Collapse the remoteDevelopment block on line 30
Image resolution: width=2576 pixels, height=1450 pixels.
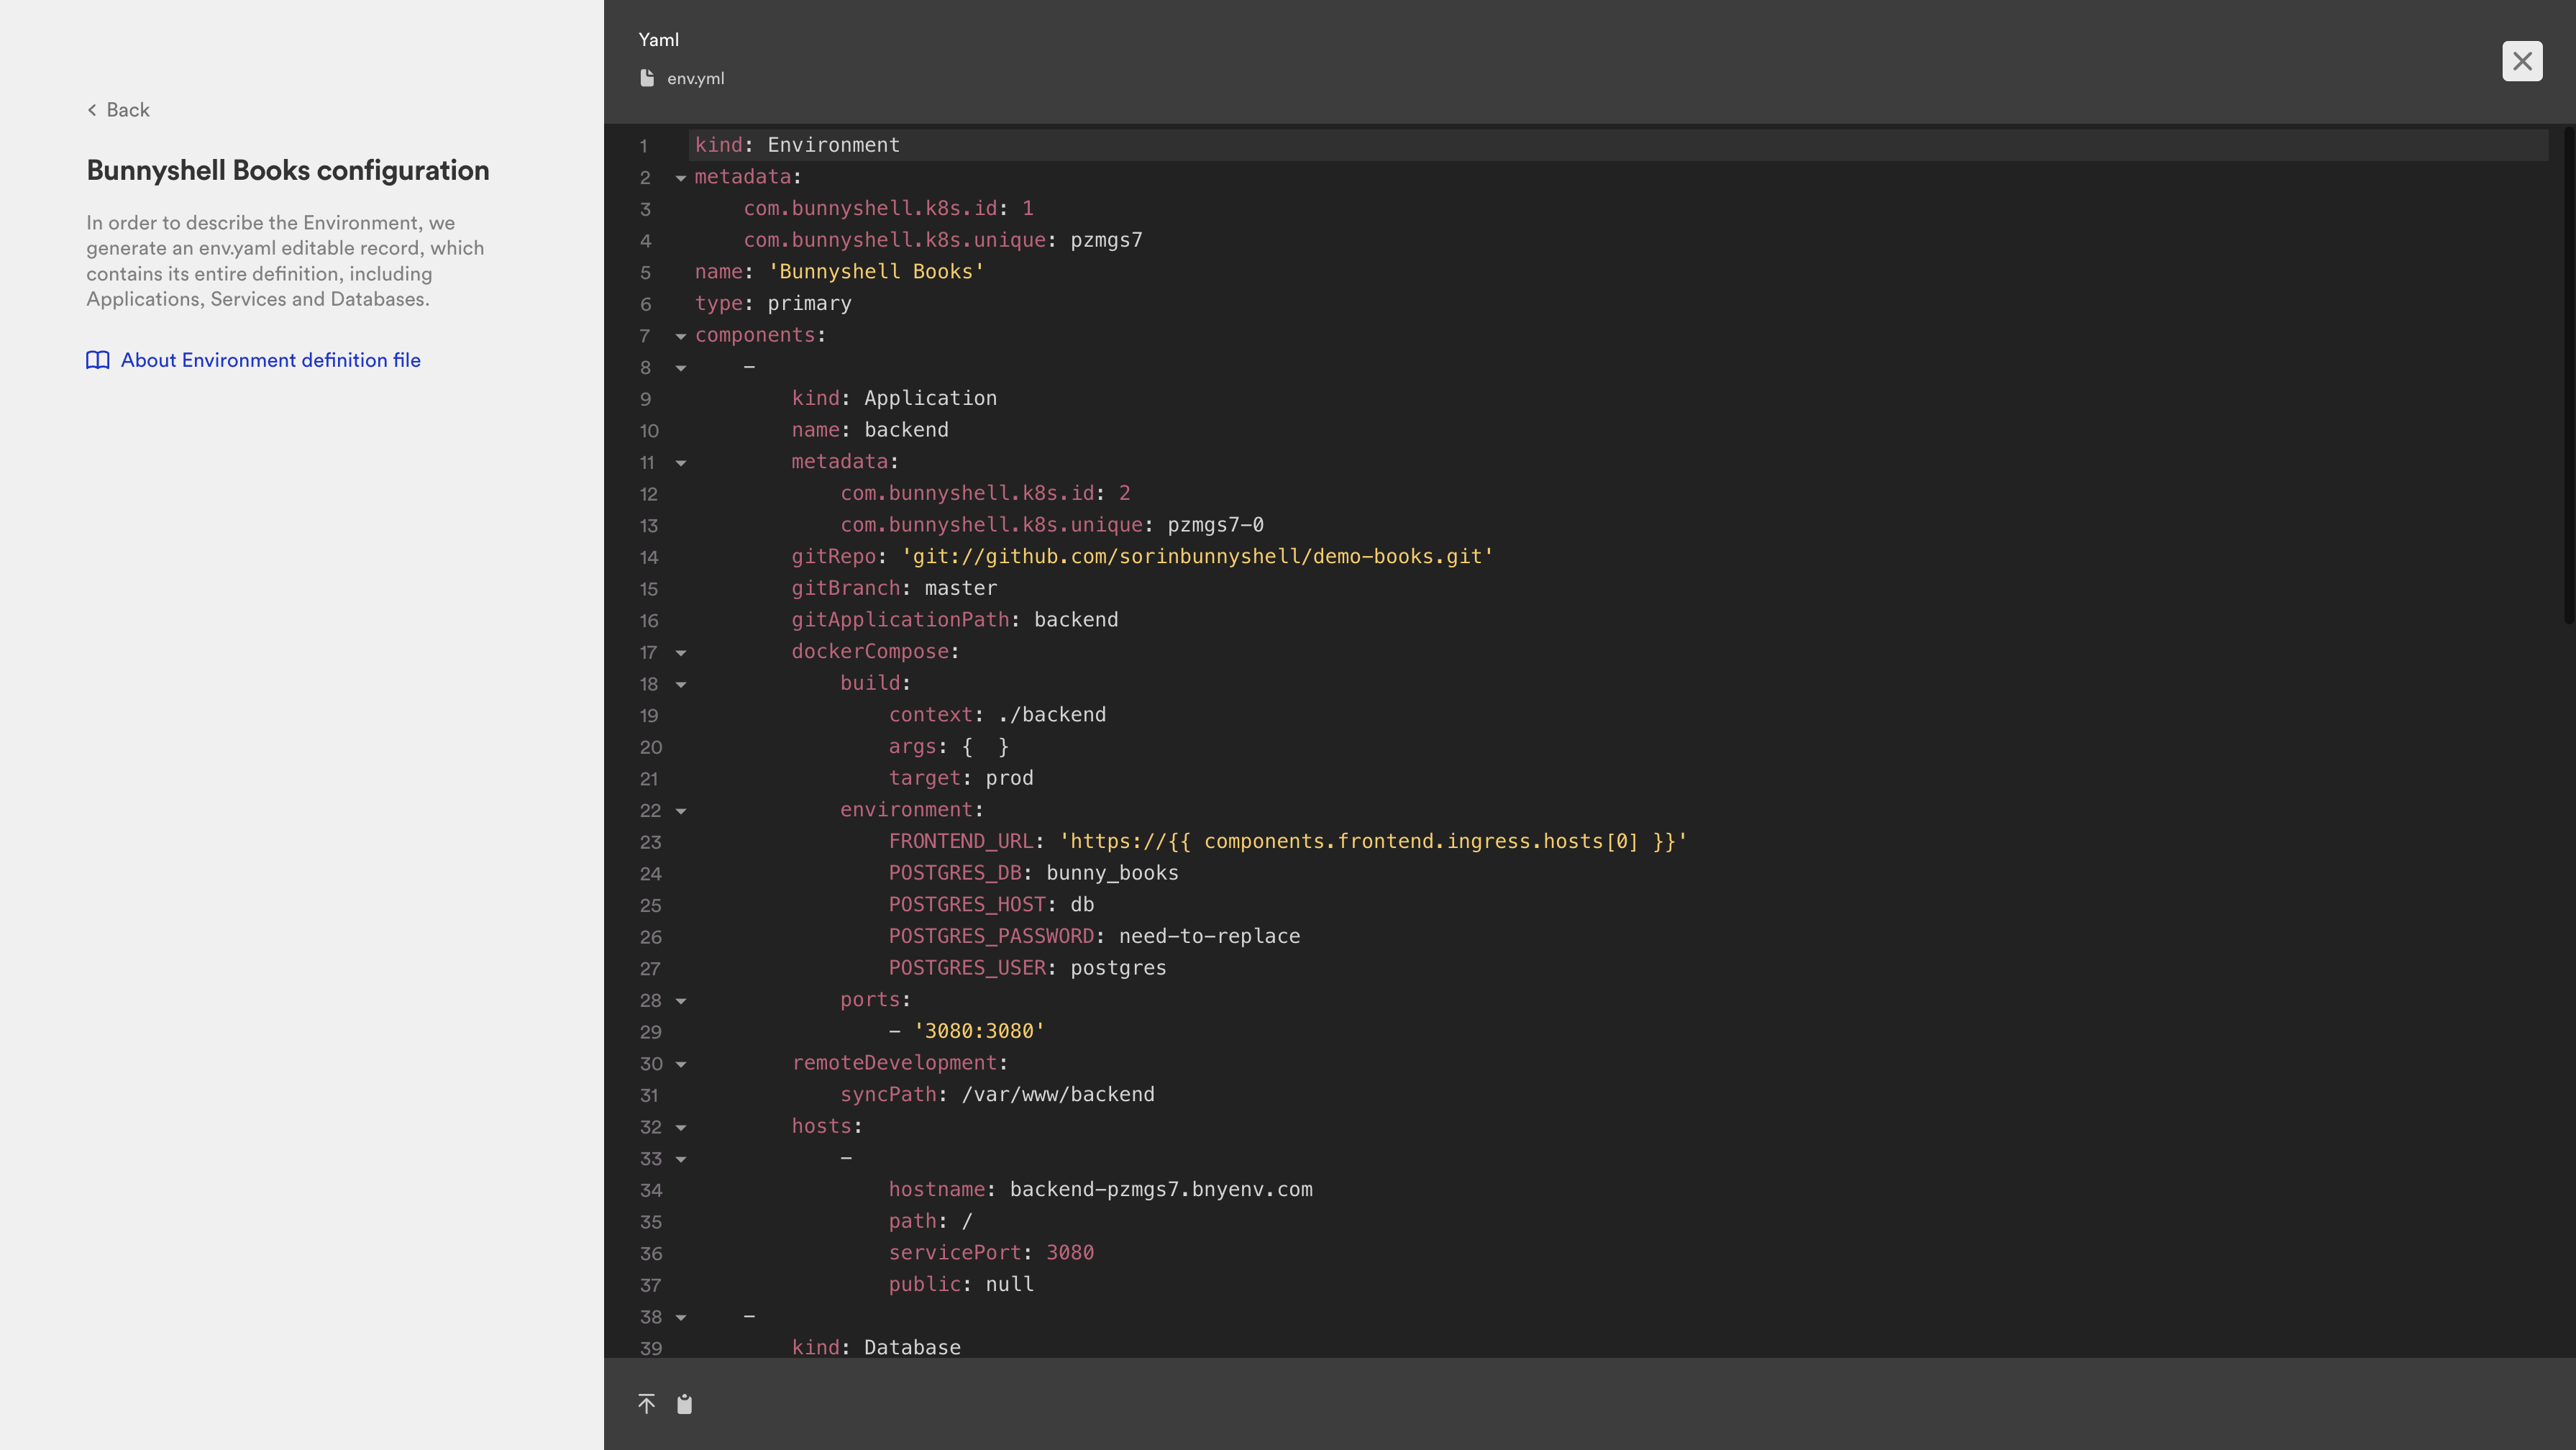tap(681, 1064)
